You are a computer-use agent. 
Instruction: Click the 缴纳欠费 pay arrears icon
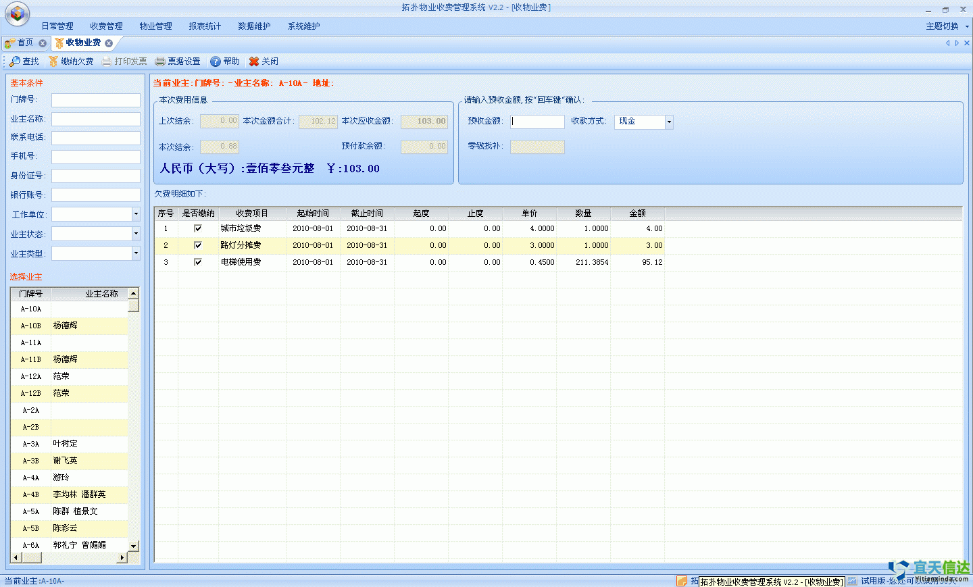pyautogui.click(x=53, y=61)
